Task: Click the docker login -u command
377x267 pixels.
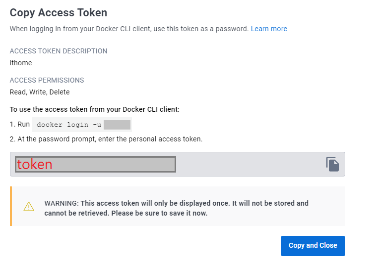Action: coord(68,125)
